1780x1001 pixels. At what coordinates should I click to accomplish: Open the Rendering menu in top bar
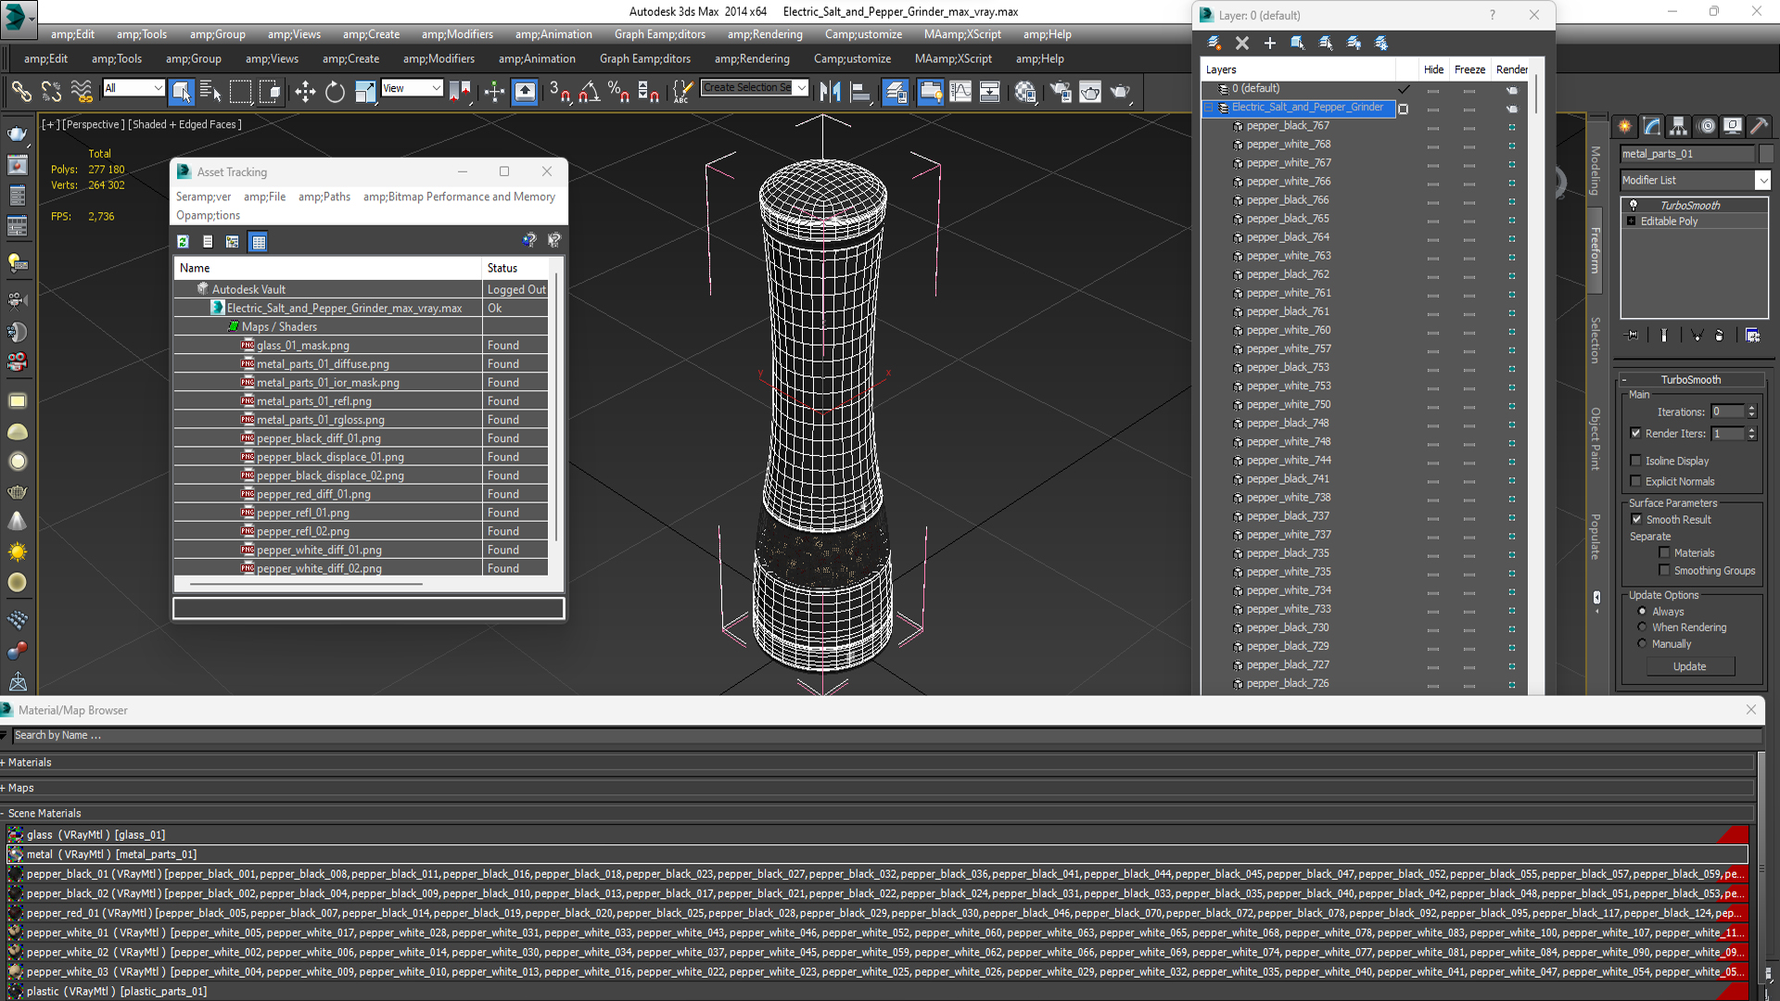tap(765, 34)
